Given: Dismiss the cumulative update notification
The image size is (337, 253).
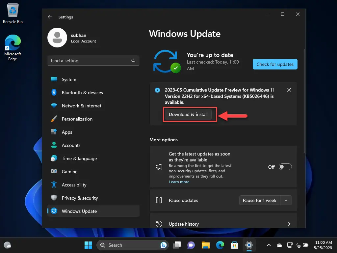Looking at the screenshot, I should (289, 90).
